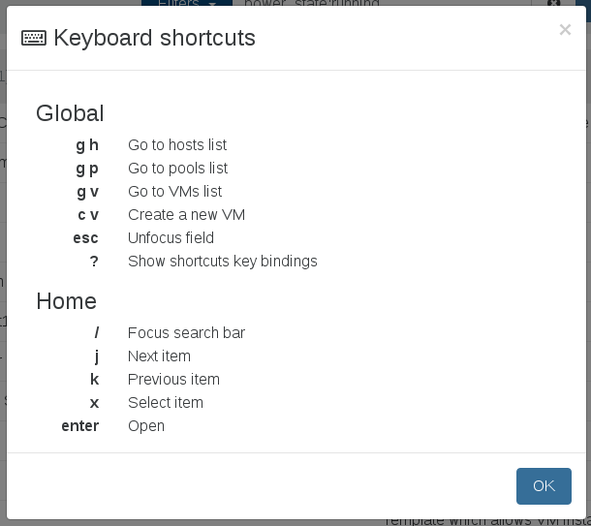
Task: Click the 'Create a new VM' description
Action: coord(186,215)
